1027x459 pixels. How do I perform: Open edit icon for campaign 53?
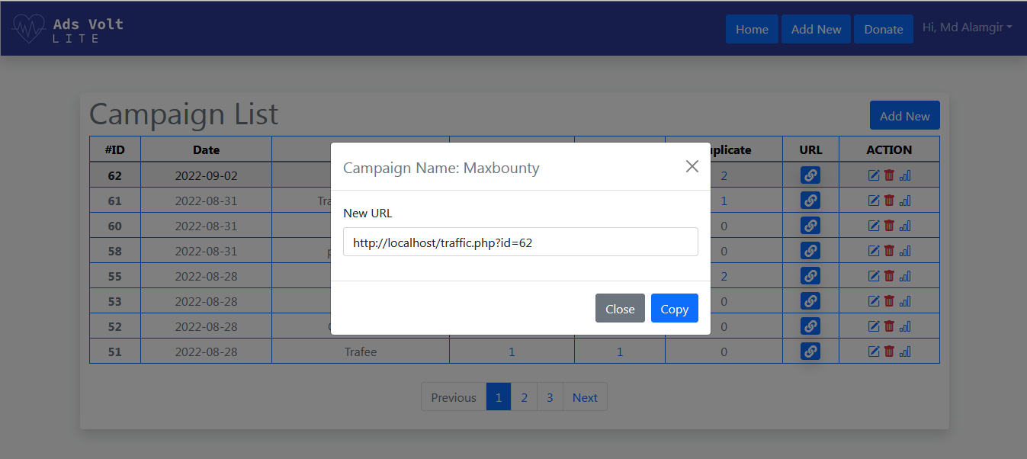(874, 301)
